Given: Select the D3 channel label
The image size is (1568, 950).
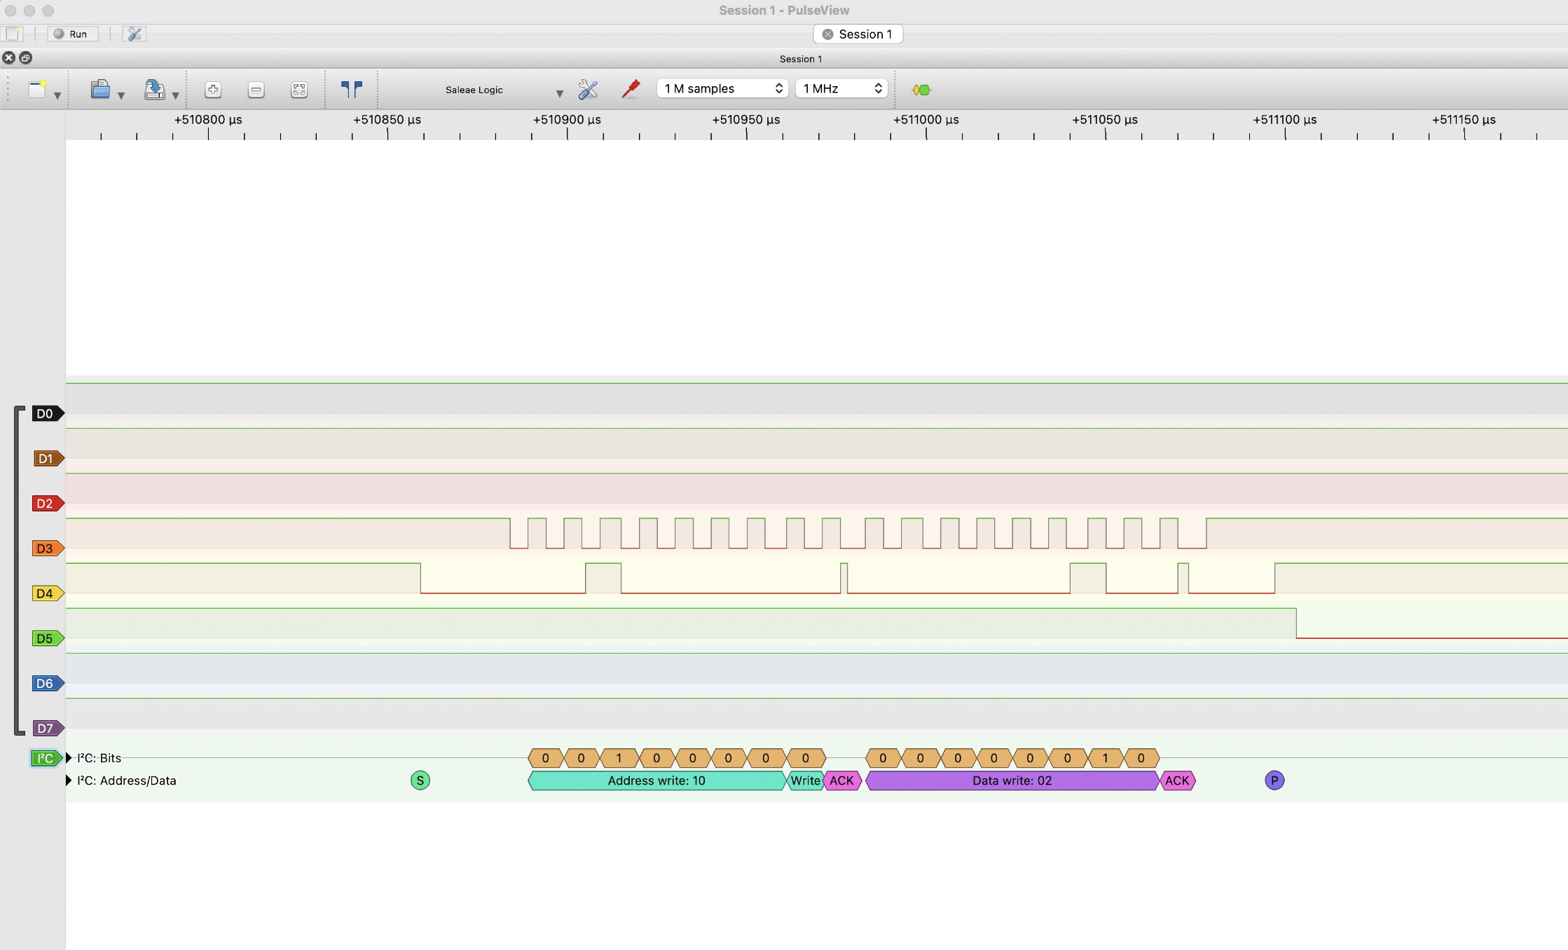Looking at the screenshot, I should coord(47,548).
